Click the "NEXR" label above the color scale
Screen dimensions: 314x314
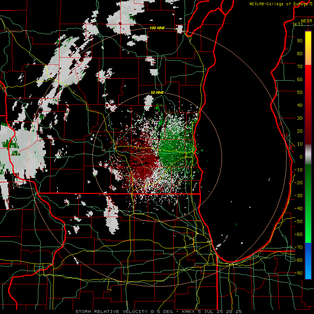[306, 21]
